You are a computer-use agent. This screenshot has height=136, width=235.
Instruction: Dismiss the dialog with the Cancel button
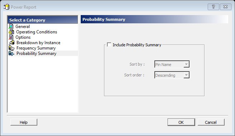point(211,122)
